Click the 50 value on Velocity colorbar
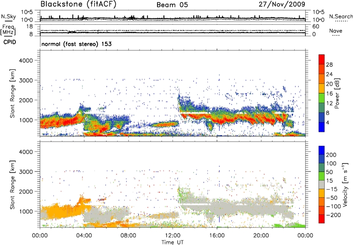The image size is (353, 245). (329, 172)
